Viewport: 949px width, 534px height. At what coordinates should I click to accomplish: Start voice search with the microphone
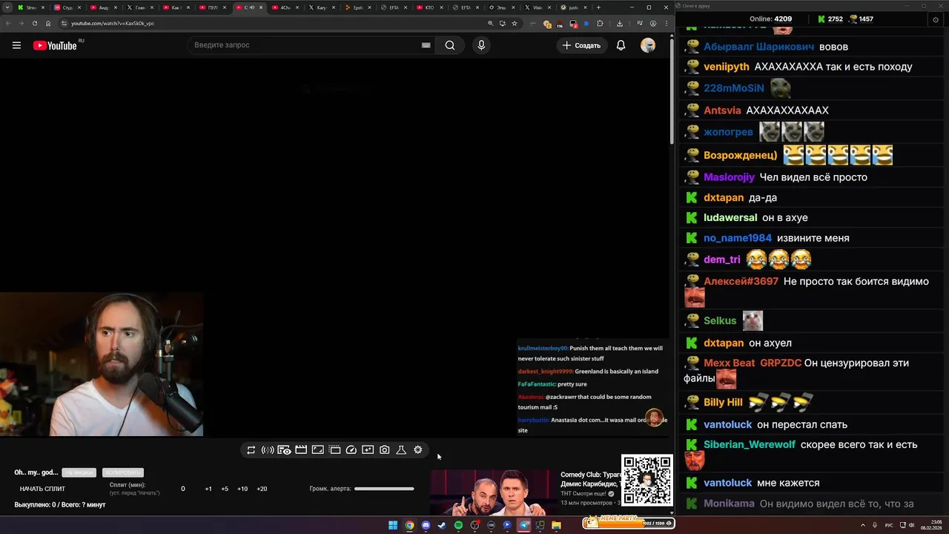click(481, 45)
